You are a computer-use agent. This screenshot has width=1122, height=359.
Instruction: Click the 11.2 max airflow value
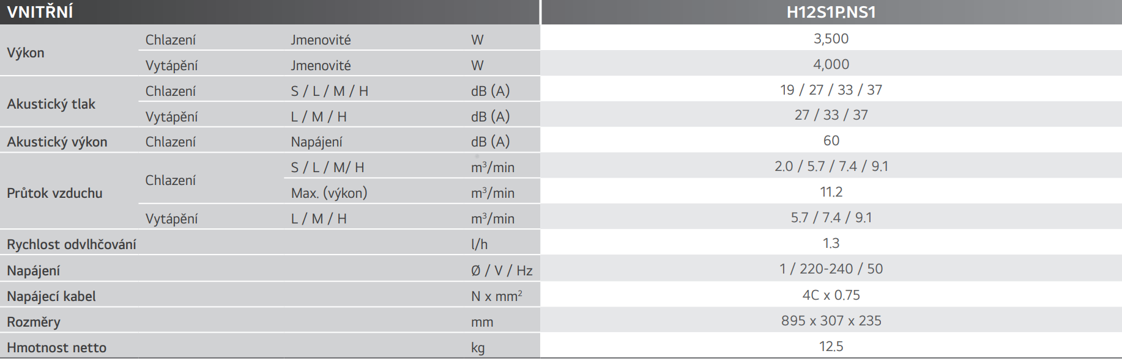(831, 192)
